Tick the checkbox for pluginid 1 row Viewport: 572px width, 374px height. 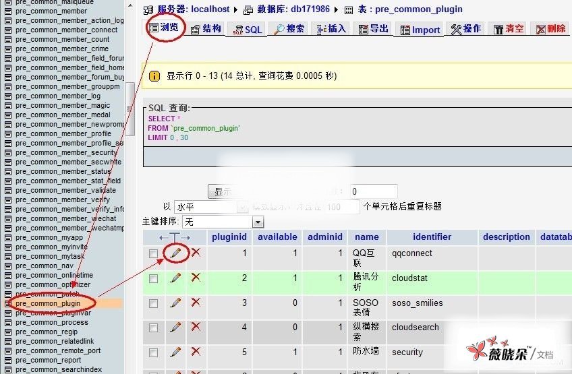(x=154, y=254)
